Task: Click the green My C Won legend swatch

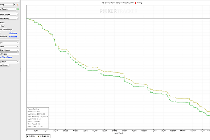Action: click(x=28, y=136)
